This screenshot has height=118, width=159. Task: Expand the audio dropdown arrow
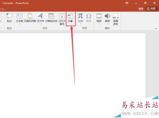107,24
